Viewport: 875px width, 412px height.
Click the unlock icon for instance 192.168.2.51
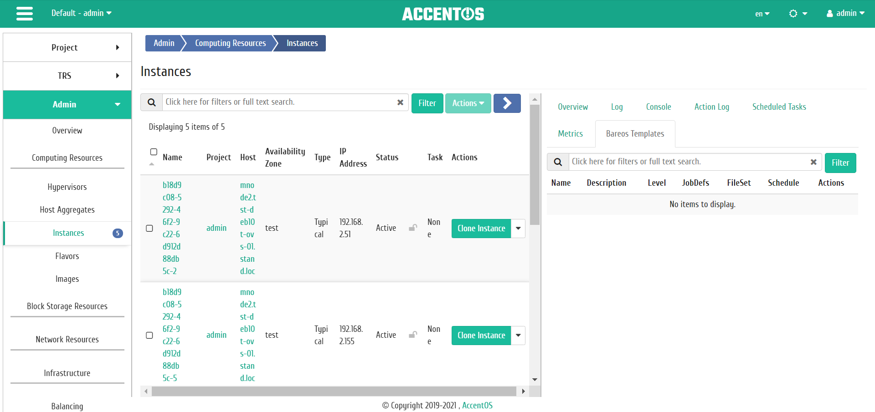[x=413, y=228]
